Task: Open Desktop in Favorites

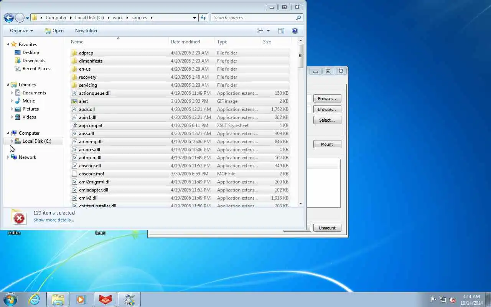Action: pos(31,53)
